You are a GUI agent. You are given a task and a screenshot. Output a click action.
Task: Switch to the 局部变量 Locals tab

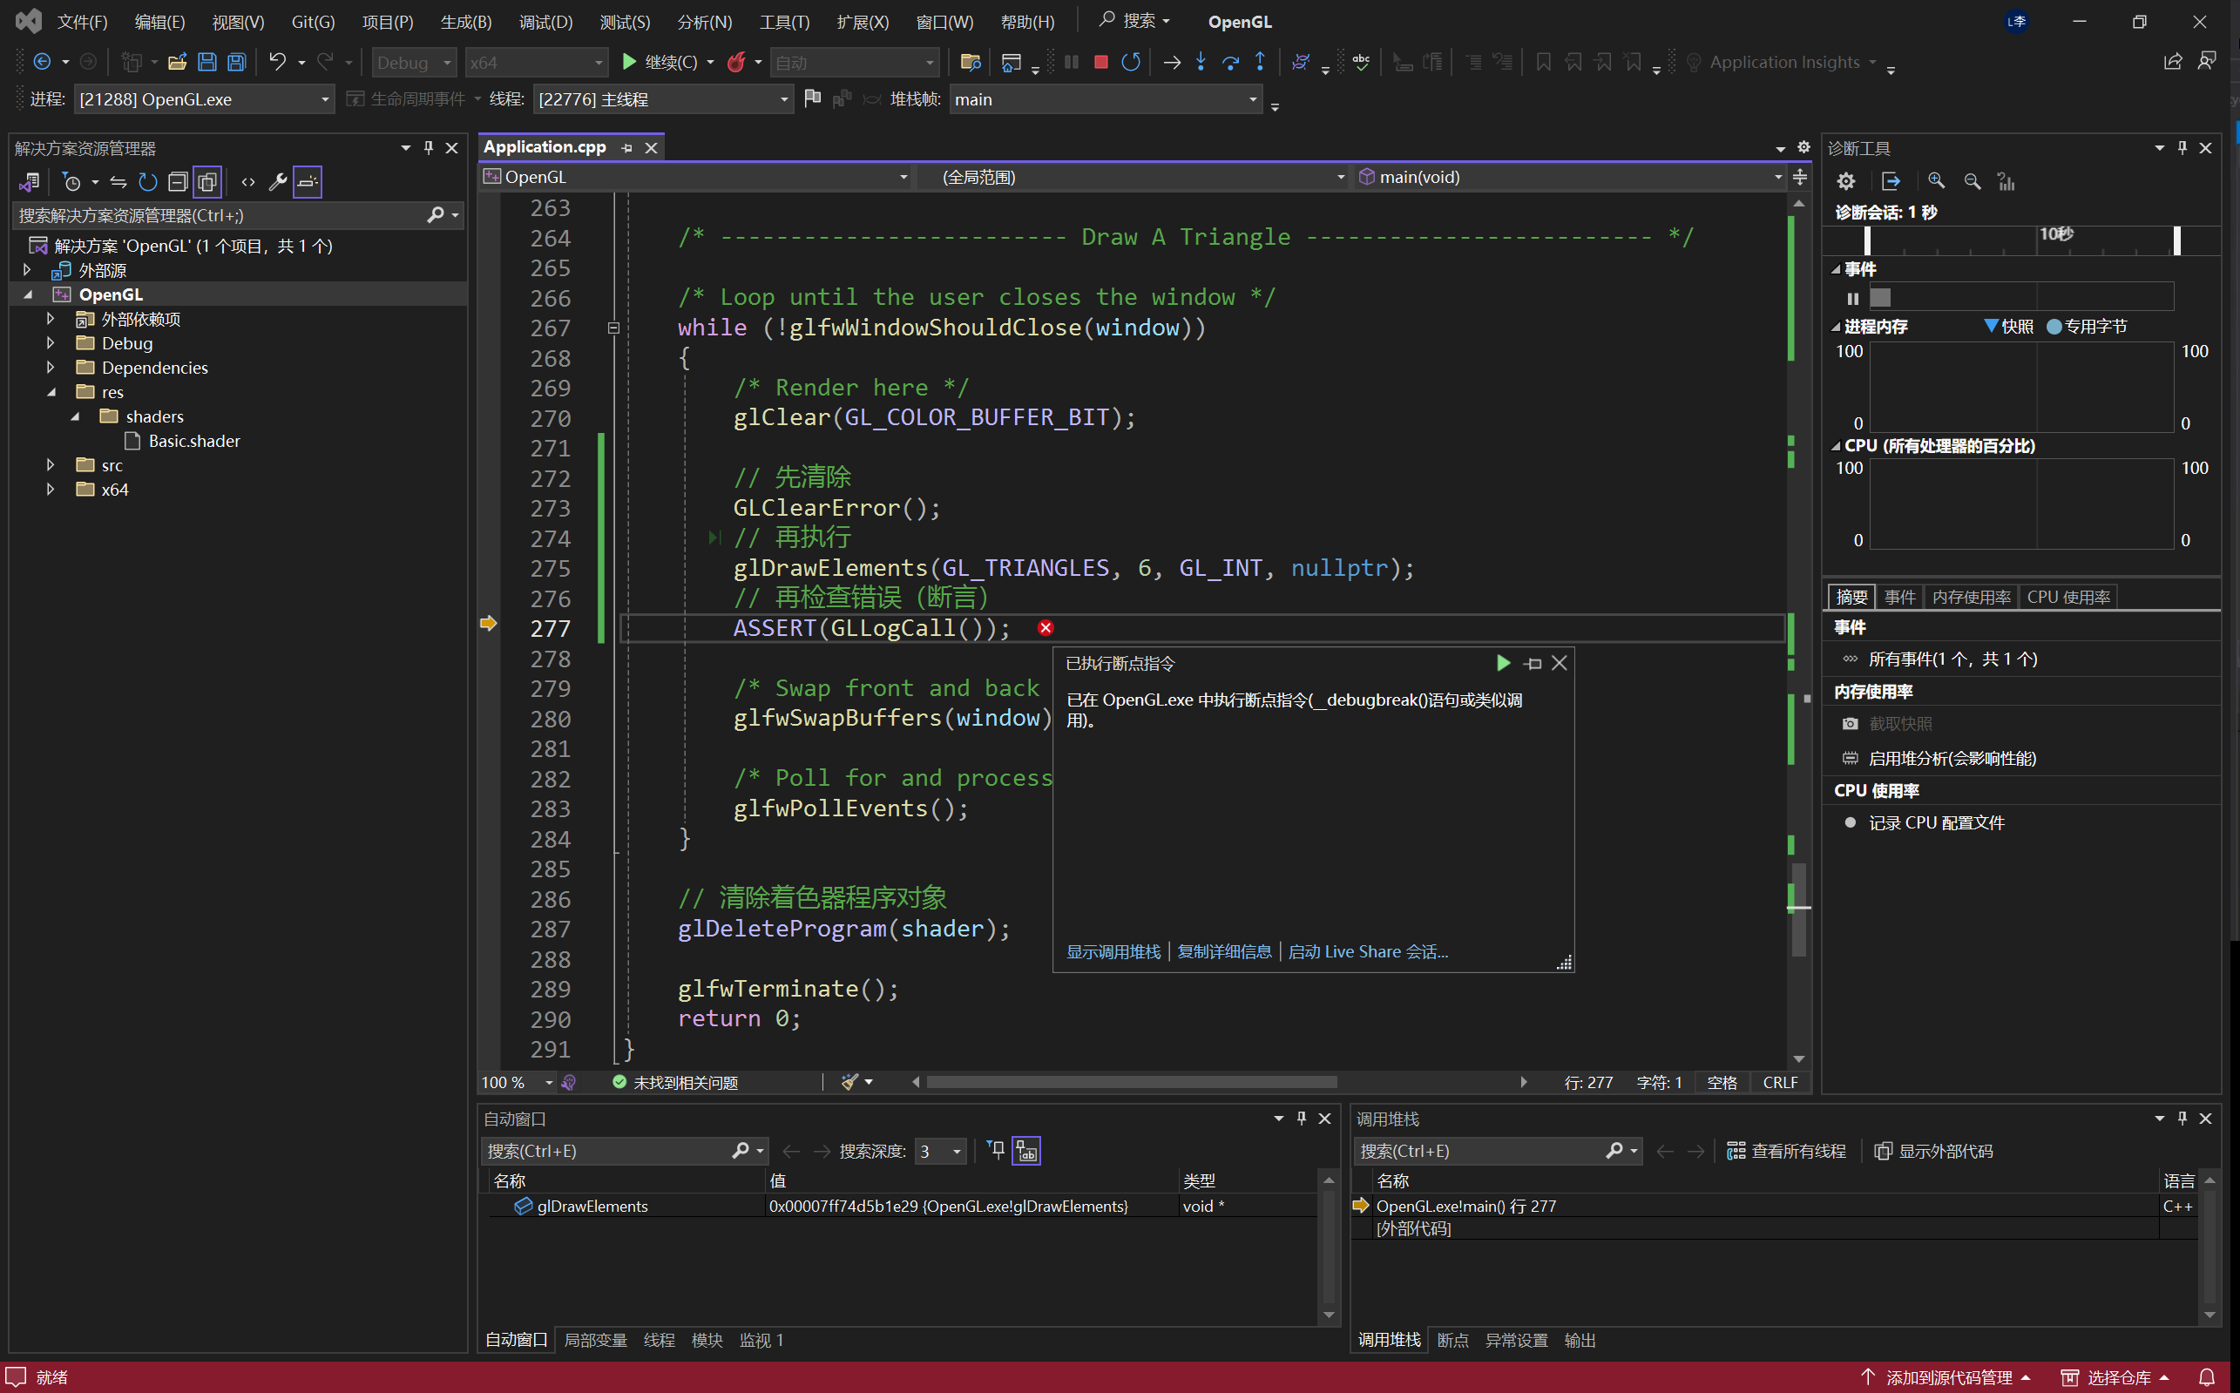(595, 1340)
